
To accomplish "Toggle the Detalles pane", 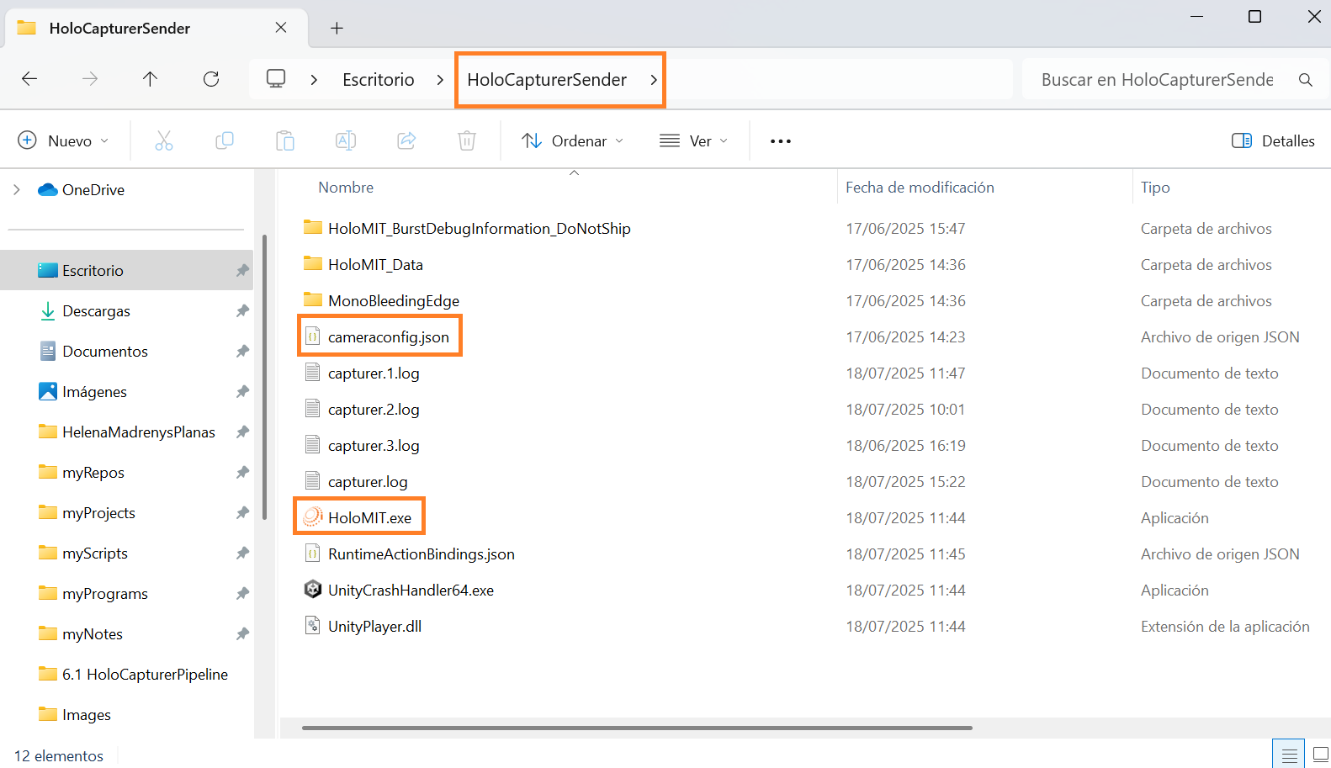I will click(1272, 140).
